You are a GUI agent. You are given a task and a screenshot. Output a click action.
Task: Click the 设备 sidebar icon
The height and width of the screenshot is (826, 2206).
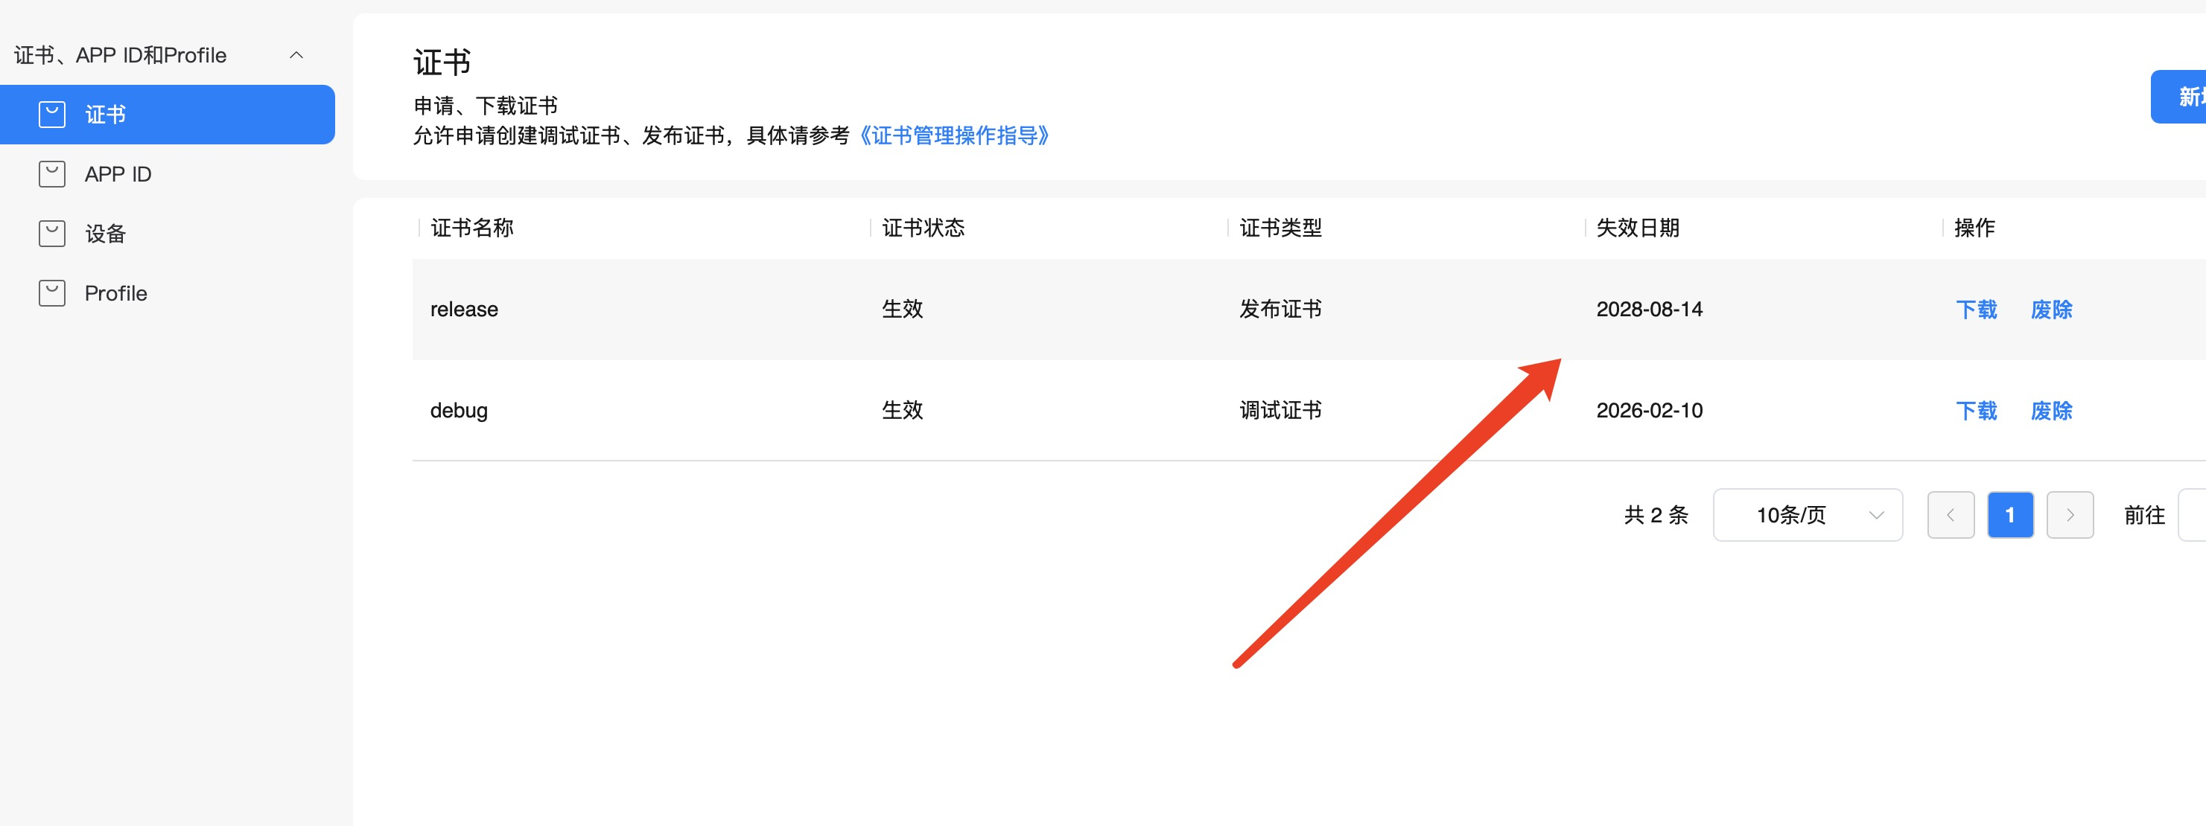[x=52, y=234]
